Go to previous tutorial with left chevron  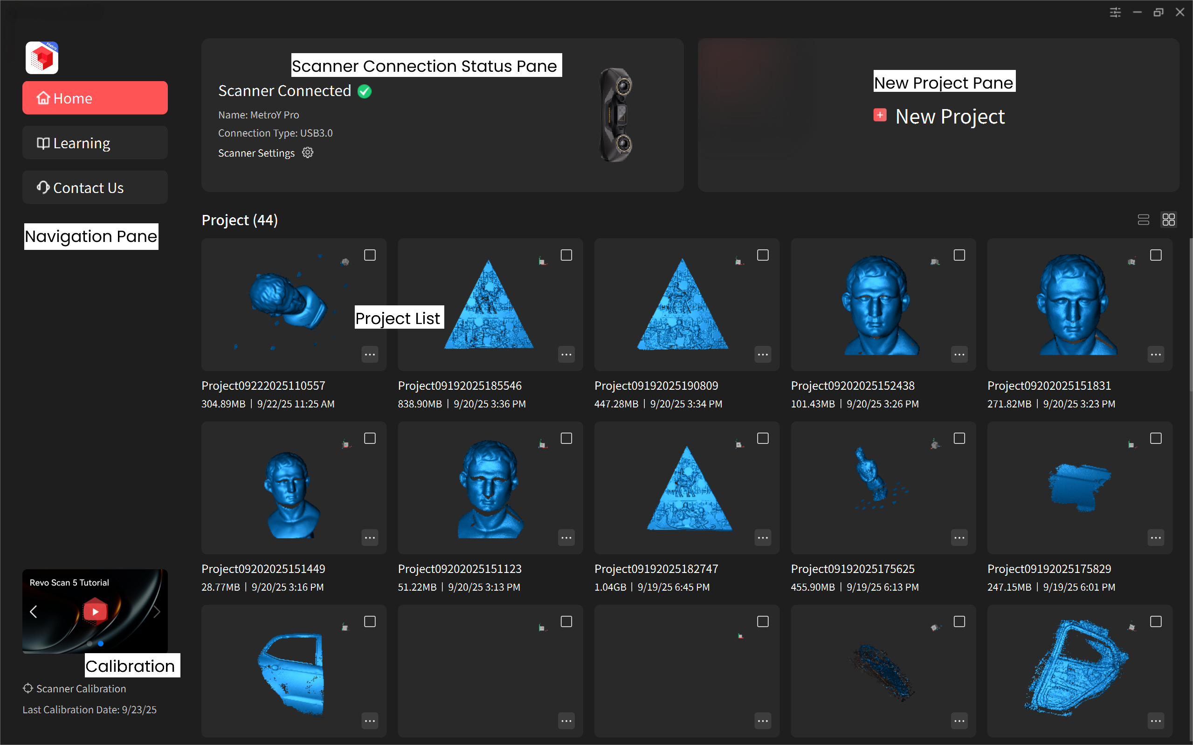tap(34, 612)
